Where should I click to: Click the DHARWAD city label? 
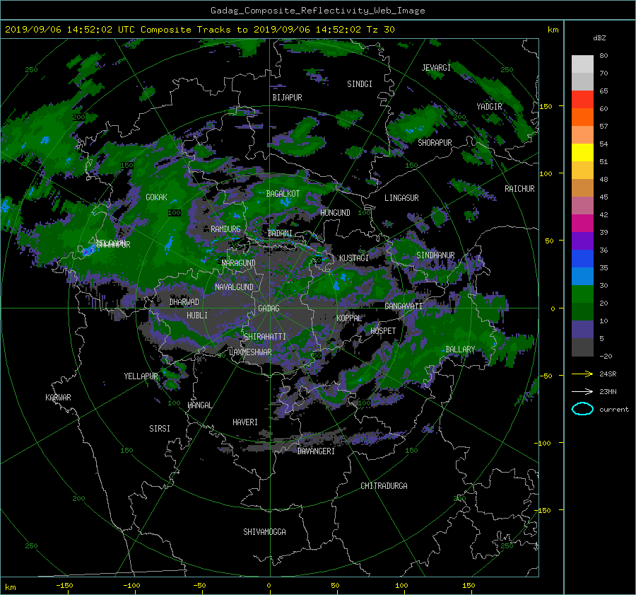coord(184,302)
